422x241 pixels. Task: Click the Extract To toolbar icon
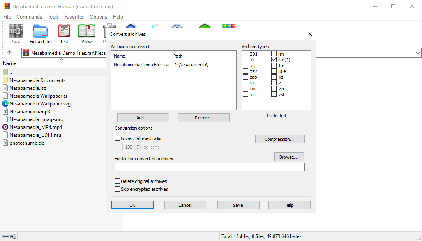pos(40,31)
